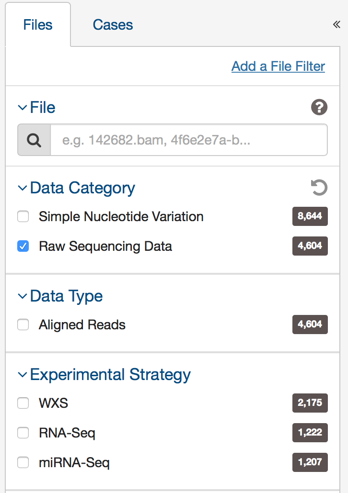
Task: Check the Simple Nucleotide Variation checkbox
Action: point(23,216)
